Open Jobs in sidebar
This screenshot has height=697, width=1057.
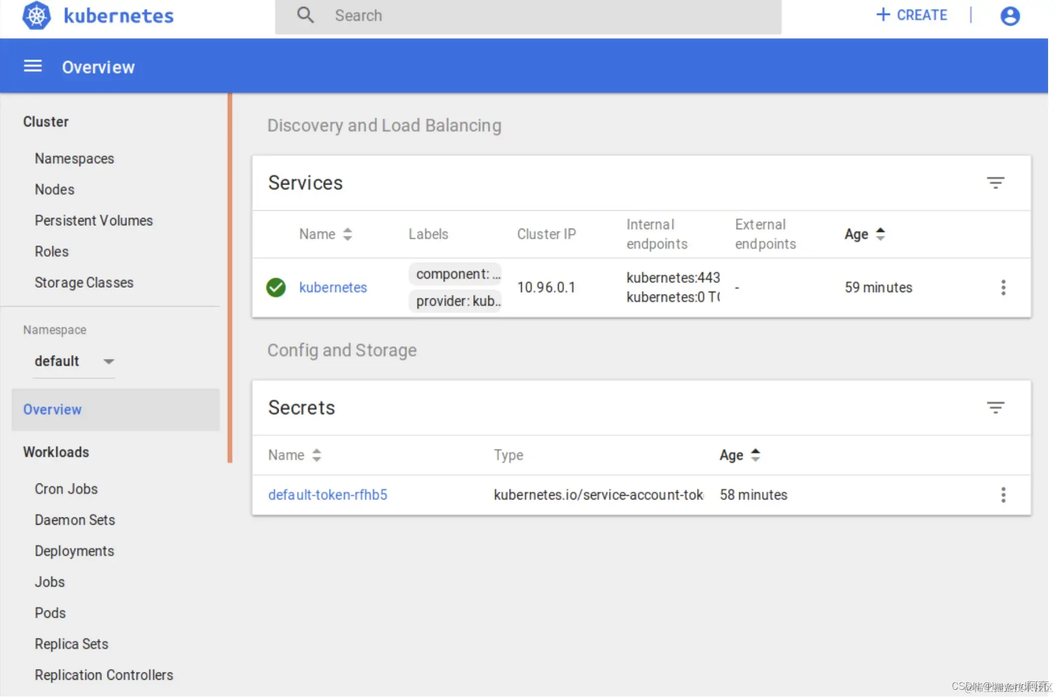(x=50, y=582)
